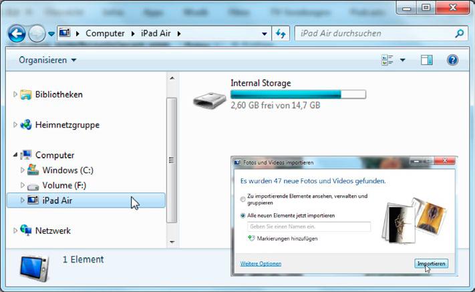The width and height of the screenshot is (475, 292).
Task: Click the Computer monitor icon in tree
Action: [x=26, y=155]
